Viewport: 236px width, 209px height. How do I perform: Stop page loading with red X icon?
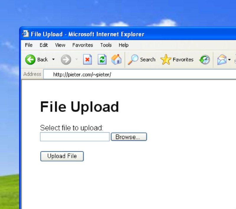(87, 59)
